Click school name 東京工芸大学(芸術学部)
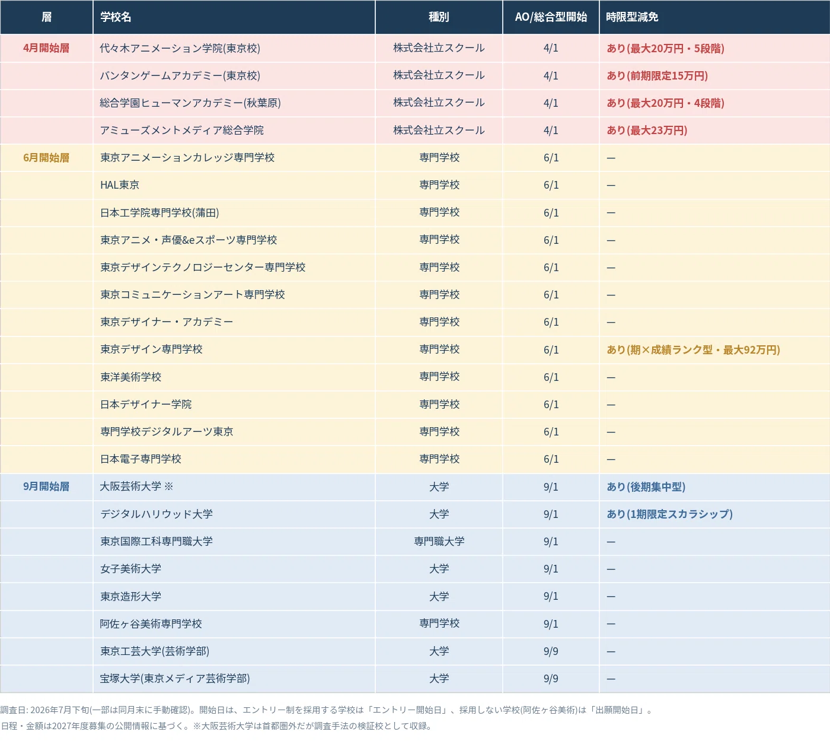Screen dimensions: 830x744 coord(155,651)
